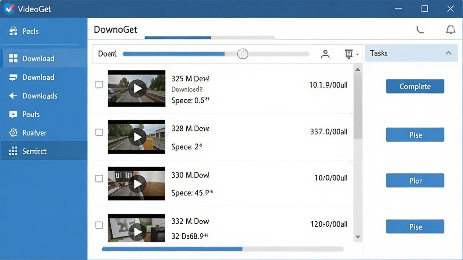463x260 pixels.
Task: Open the Pacls sidebar icon
Action: 13,31
